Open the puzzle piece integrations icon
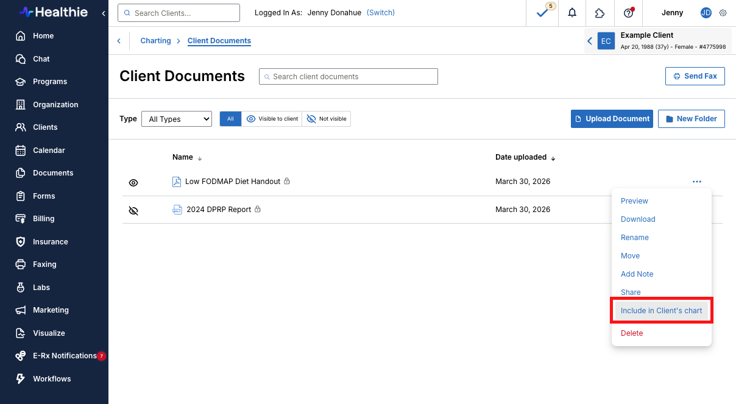The image size is (736, 404). pos(600,13)
